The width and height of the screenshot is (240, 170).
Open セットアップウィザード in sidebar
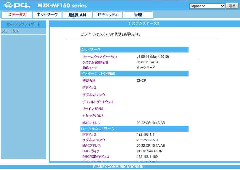(x=23, y=24)
